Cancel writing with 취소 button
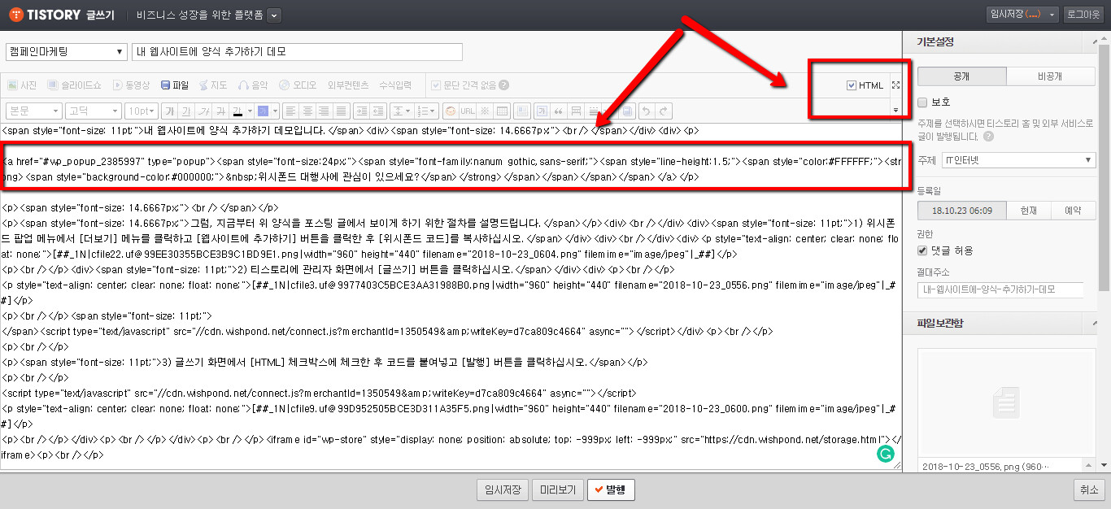 [1088, 489]
